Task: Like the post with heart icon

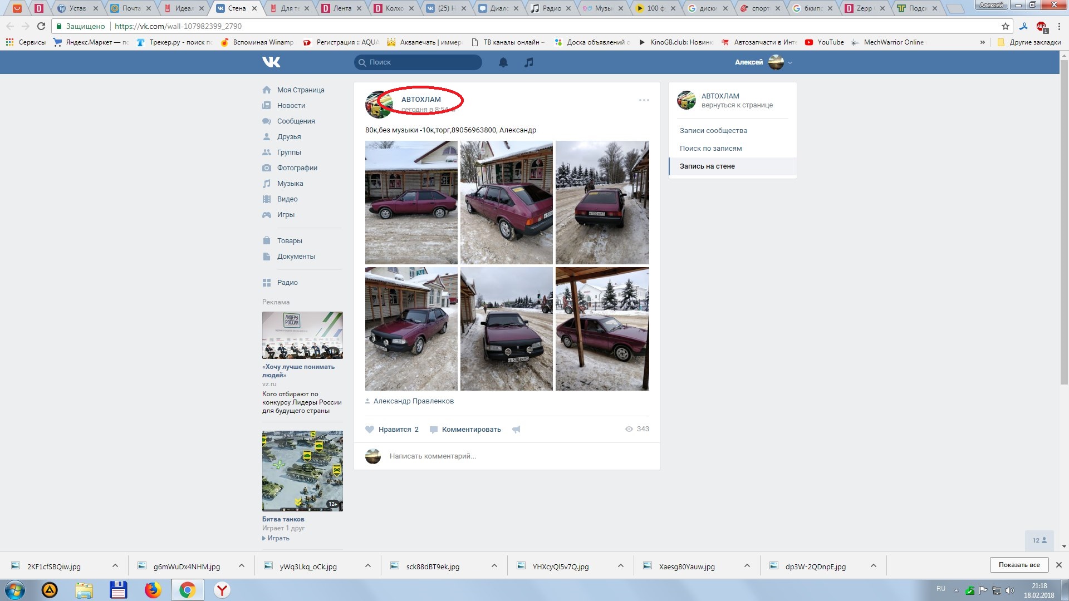Action: tap(370, 430)
